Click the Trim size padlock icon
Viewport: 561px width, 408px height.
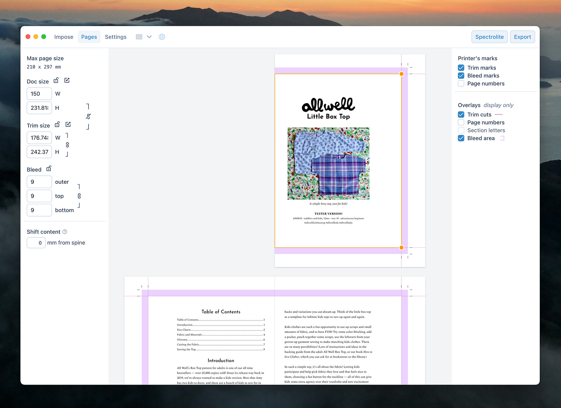[x=57, y=124]
